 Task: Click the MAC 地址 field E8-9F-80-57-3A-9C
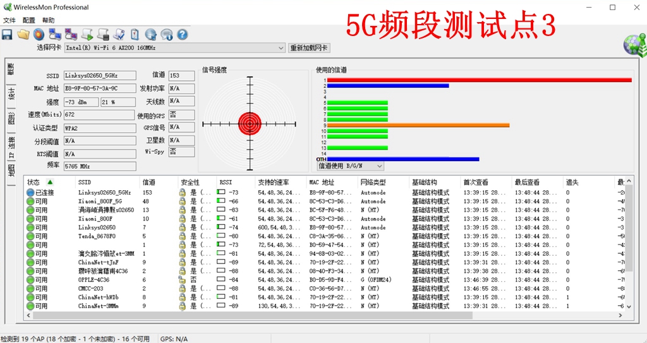coord(100,88)
